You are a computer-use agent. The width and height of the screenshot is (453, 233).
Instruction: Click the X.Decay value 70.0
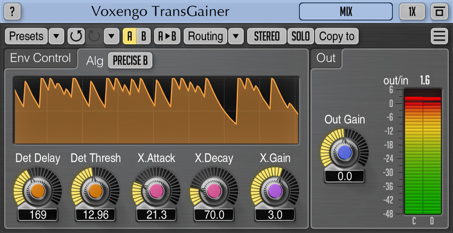[214, 215]
